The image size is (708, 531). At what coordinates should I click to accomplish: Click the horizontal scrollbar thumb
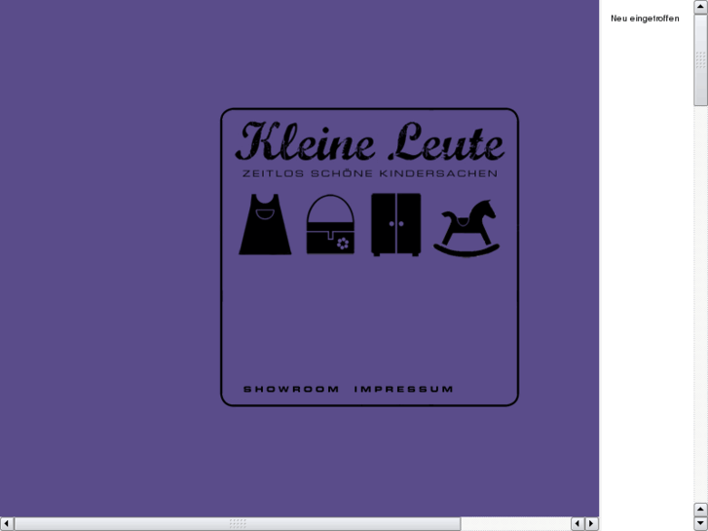tap(238, 524)
